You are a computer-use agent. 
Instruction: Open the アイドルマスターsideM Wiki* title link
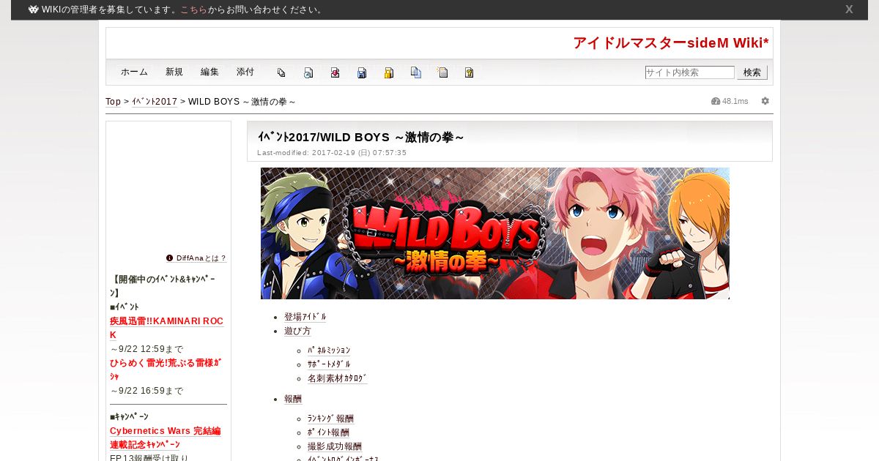click(671, 43)
